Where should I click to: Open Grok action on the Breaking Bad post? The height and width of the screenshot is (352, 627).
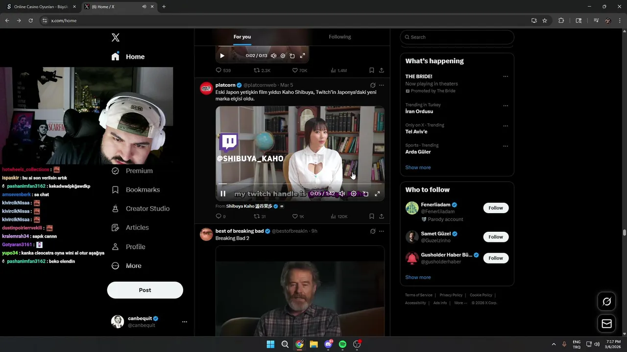[x=373, y=231]
